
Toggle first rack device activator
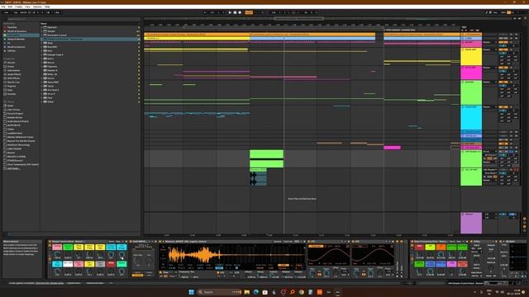50,242
